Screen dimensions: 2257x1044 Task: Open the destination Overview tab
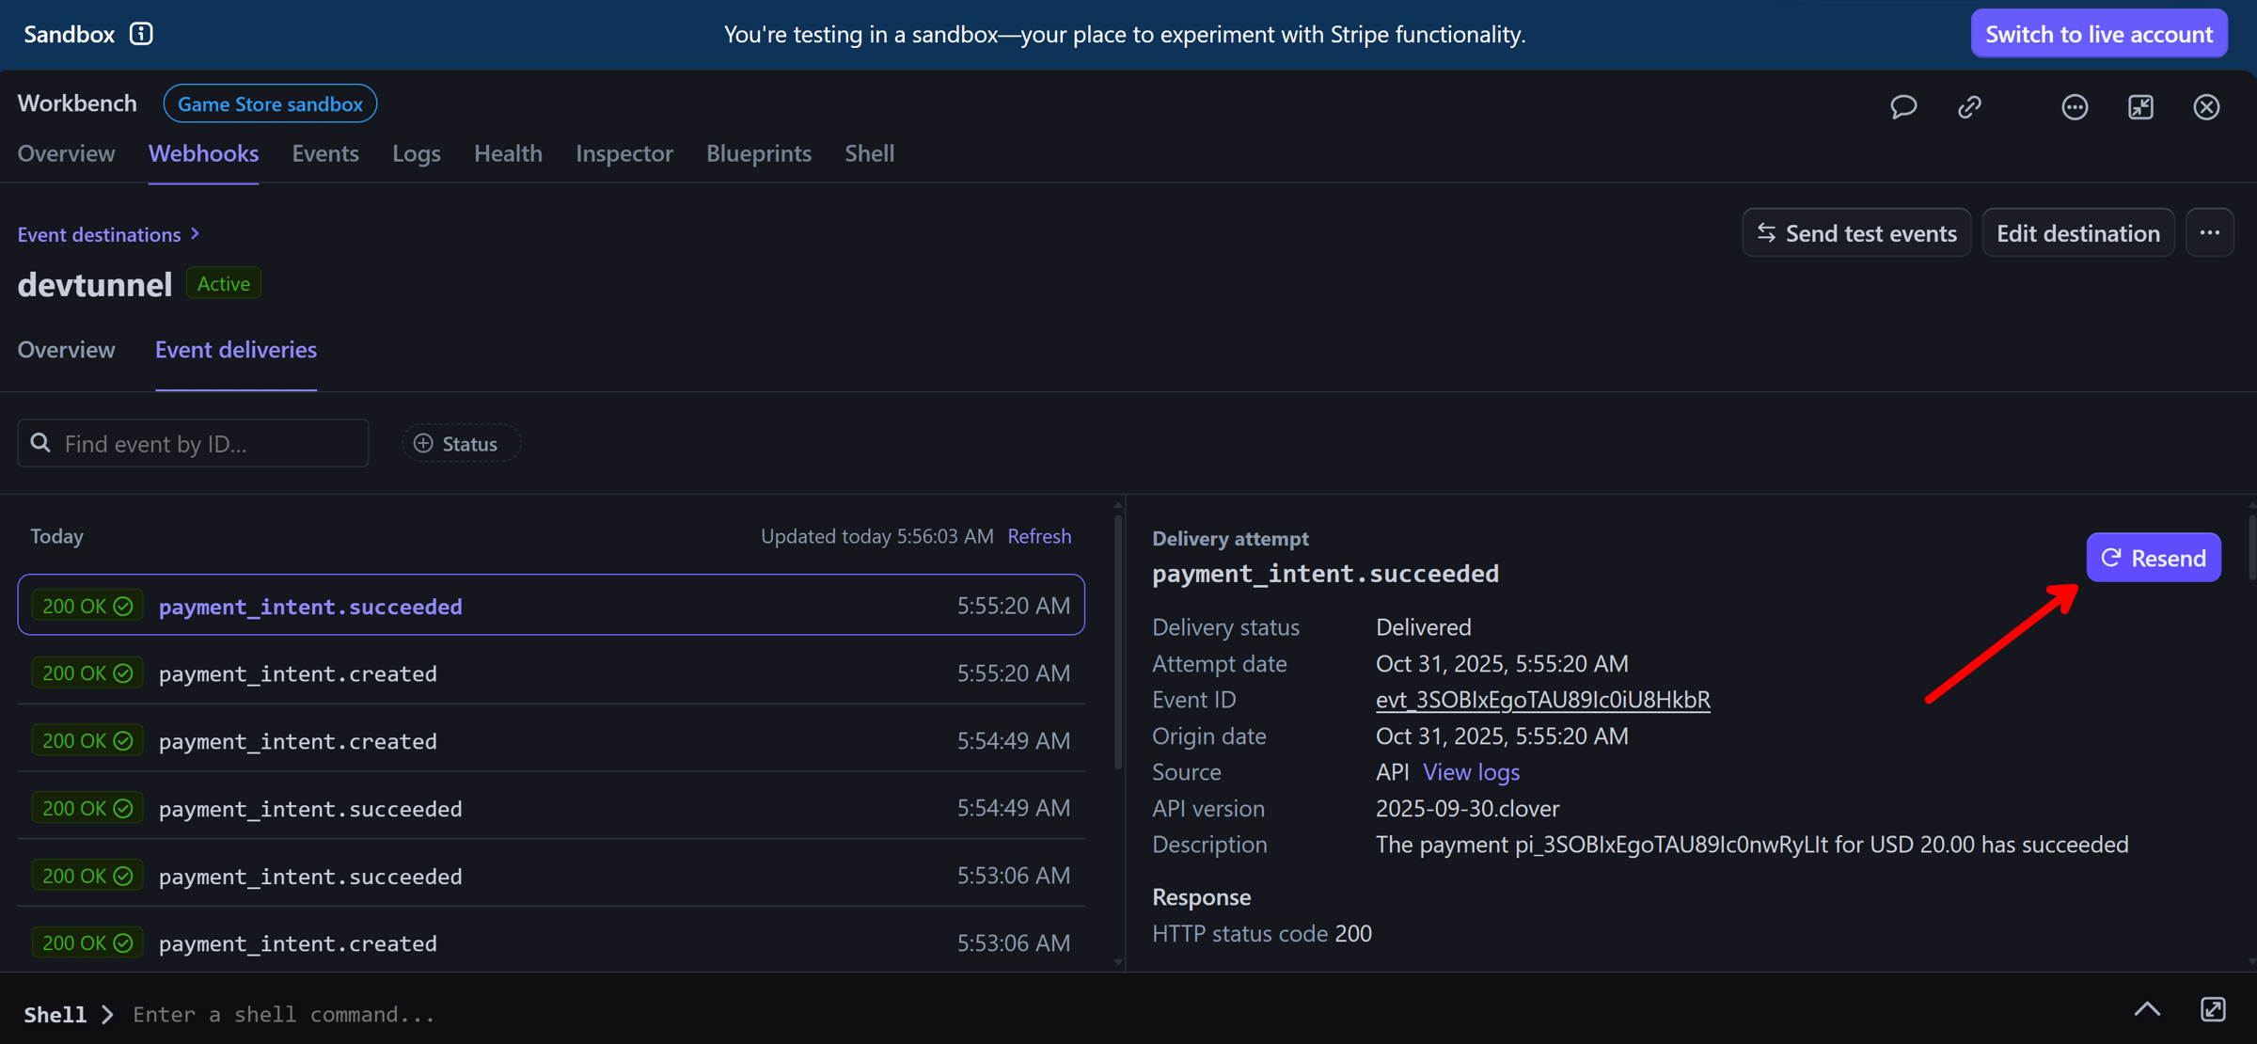(x=66, y=349)
